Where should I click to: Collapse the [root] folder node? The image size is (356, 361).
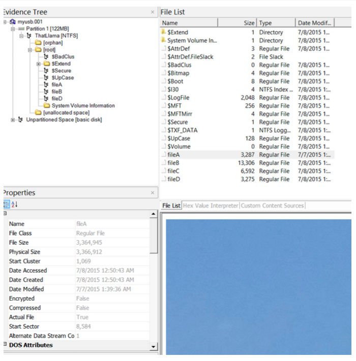(x=30, y=50)
